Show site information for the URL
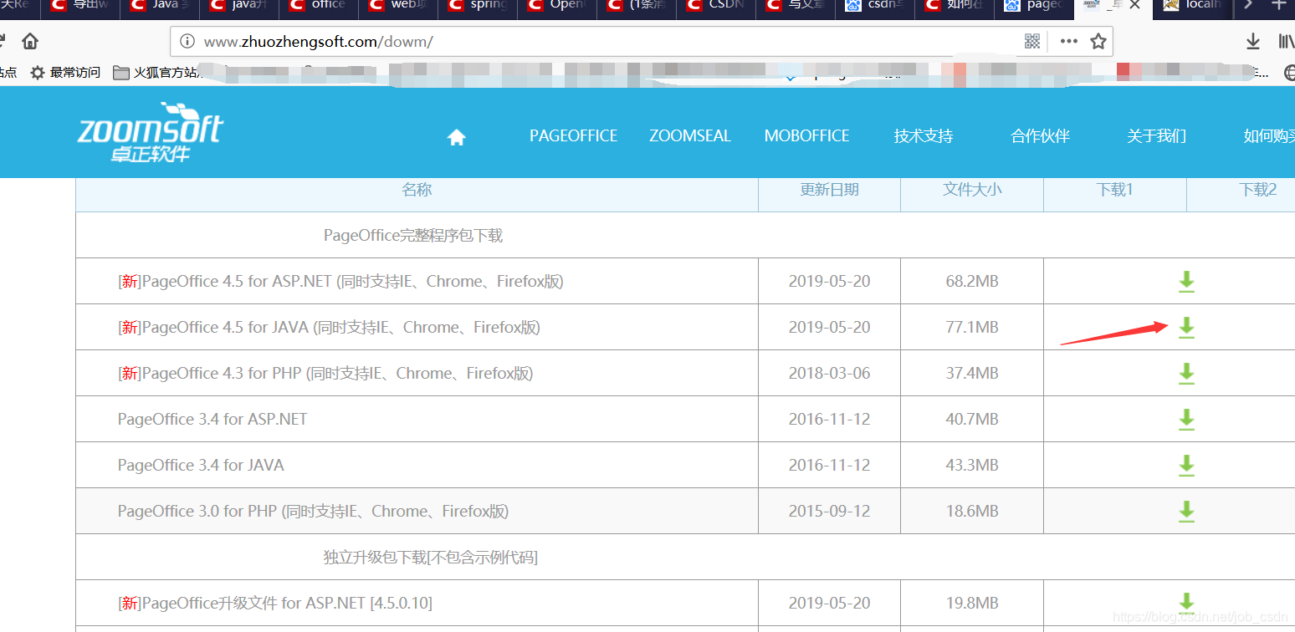Viewport: 1295px width, 632px height. 187,42
